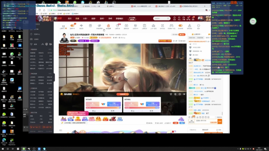This screenshot has height=151, width=269.
Task: Reload the page with browser refresh button
Action: 40,10
